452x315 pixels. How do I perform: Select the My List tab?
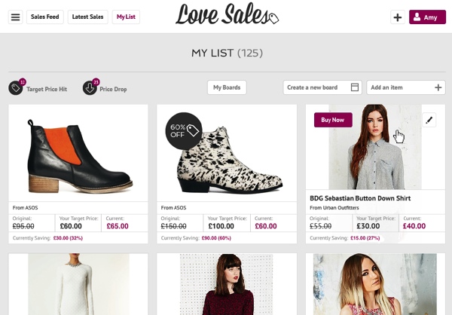126,17
